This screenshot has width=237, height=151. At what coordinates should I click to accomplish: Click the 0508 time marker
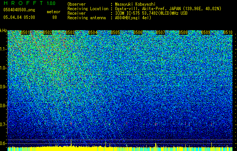click(183, 32)
